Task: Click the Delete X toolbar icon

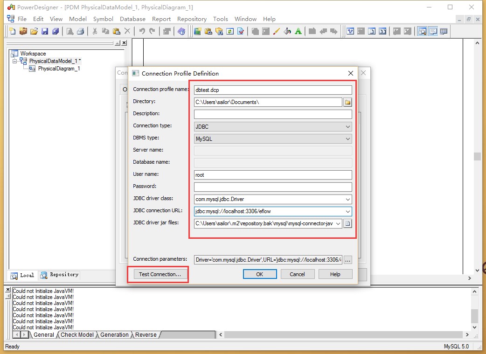Action: coord(127,31)
